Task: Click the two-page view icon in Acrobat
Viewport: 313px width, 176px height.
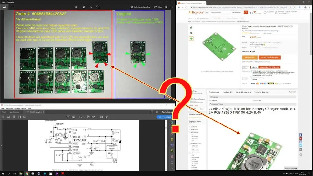Action: tap(93, 117)
